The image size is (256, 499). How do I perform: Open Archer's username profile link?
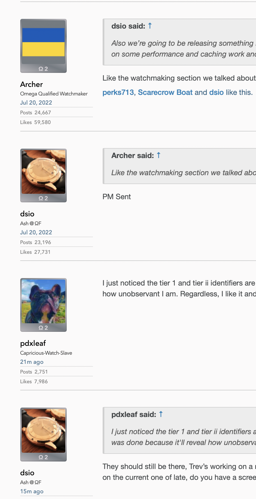tap(31, 84)
